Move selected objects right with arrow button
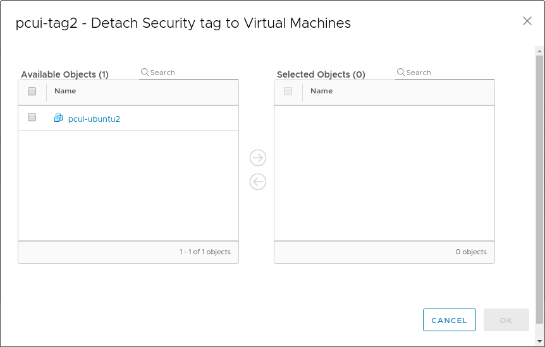Image resolution: width=545 pixels, height=347 pixels. 258,158
